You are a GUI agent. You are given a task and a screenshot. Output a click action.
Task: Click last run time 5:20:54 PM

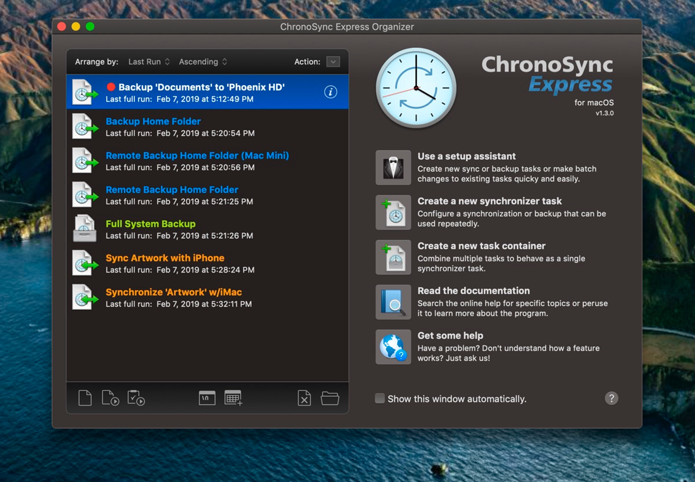[x=233, y=133]
